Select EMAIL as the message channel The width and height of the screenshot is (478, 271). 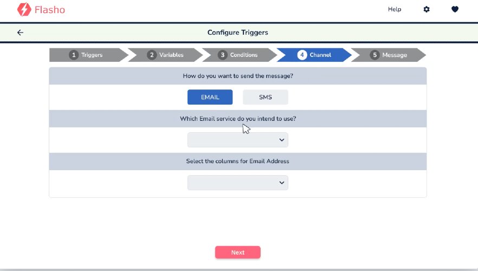click(x=210, y=97)
